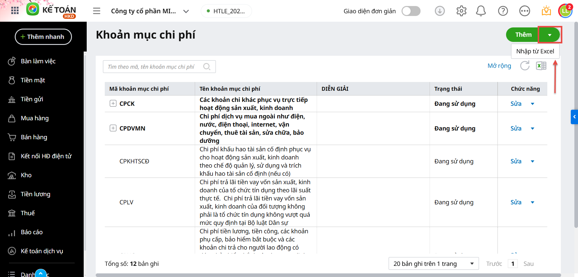This screenshot has width=578, height=277.
Task: Open the records per page dropdown
Action: tap(433, 264)
